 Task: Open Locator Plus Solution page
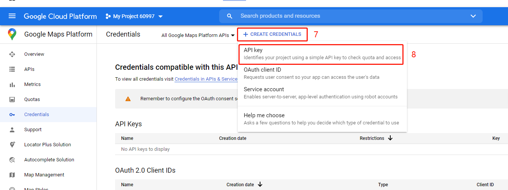(x=48, y=145)
